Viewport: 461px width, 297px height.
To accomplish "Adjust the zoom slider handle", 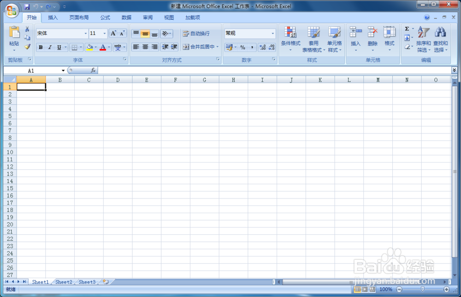I will 422,289.
